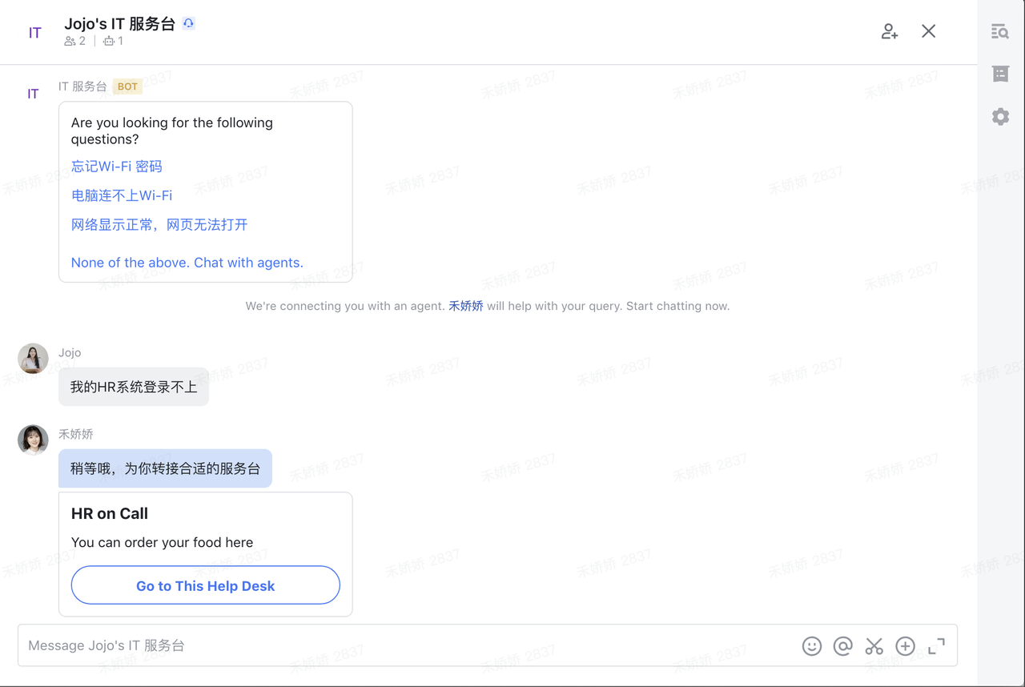Click the member count under the chat title
The width and height of the screenshot is (1025, 687).
[x=74, y=40]
